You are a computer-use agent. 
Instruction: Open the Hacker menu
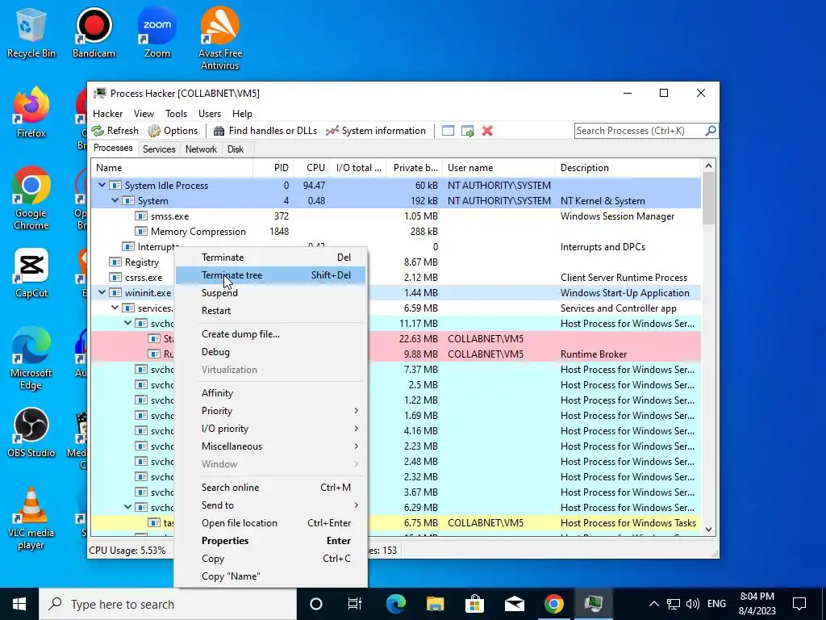click(107, 114)
